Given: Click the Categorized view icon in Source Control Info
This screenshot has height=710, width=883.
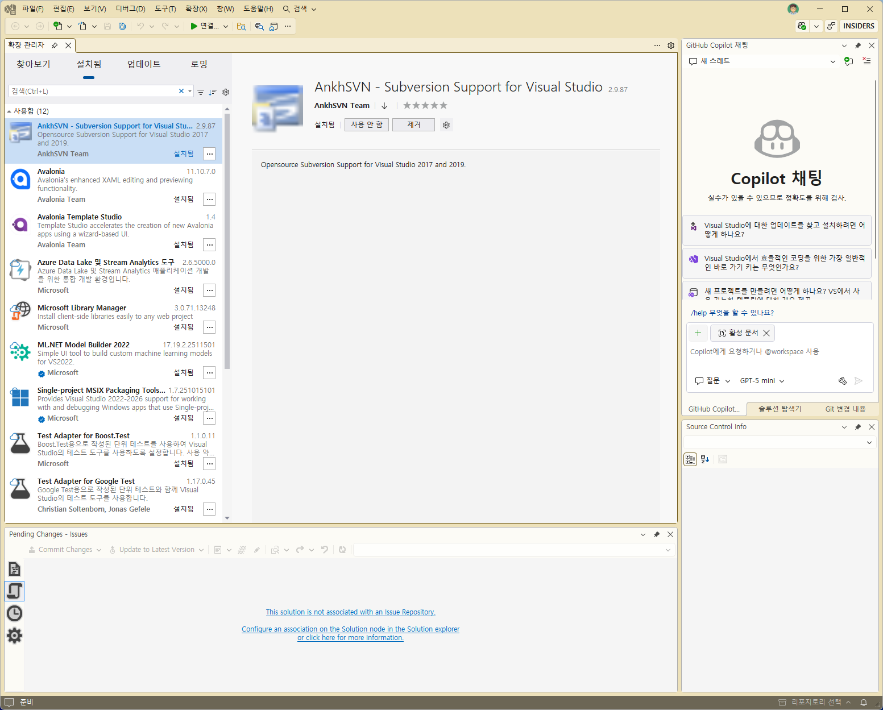Looking at the screenshot, I should pos(690,459).
